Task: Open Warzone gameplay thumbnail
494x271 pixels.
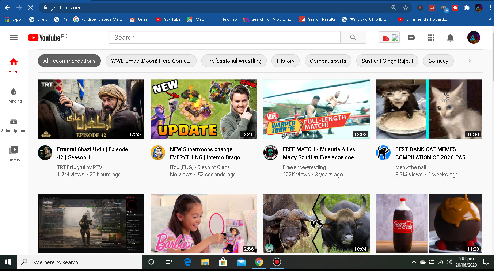Action: click(91, 224)
